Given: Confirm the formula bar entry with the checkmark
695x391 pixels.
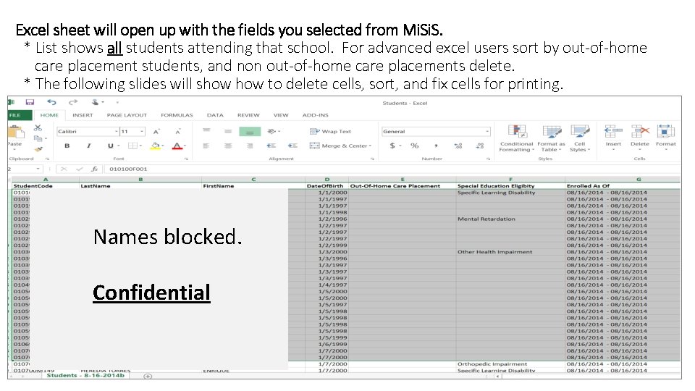Looking at the screenshot, I should tap(80, 169).
